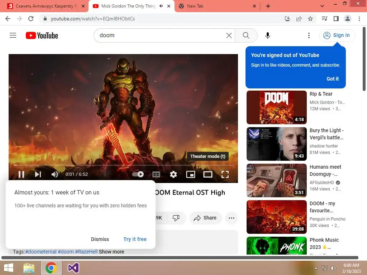This screenshot has height=275, width=367.
Task: Open more actions ellipsis under video
Action: pyautogui.click(x=232, y=218)
